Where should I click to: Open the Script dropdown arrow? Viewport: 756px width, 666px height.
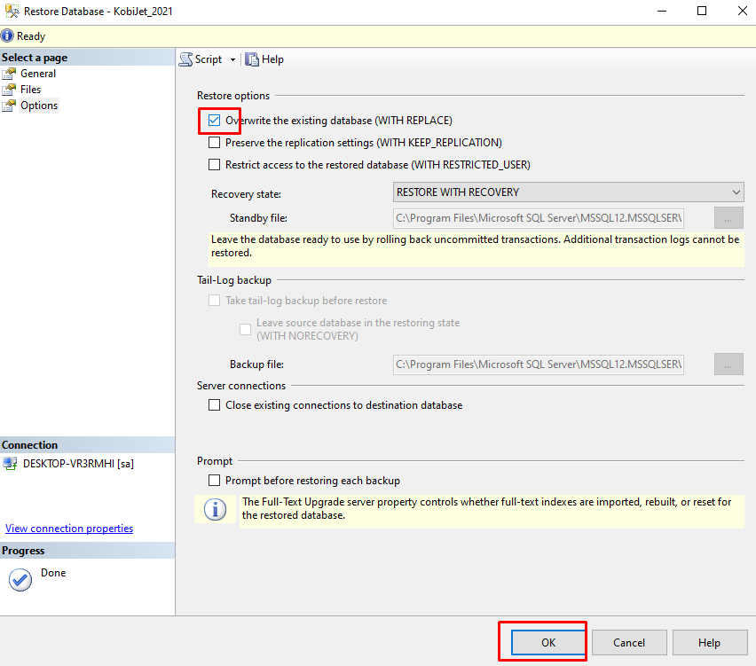pos(232,59)
